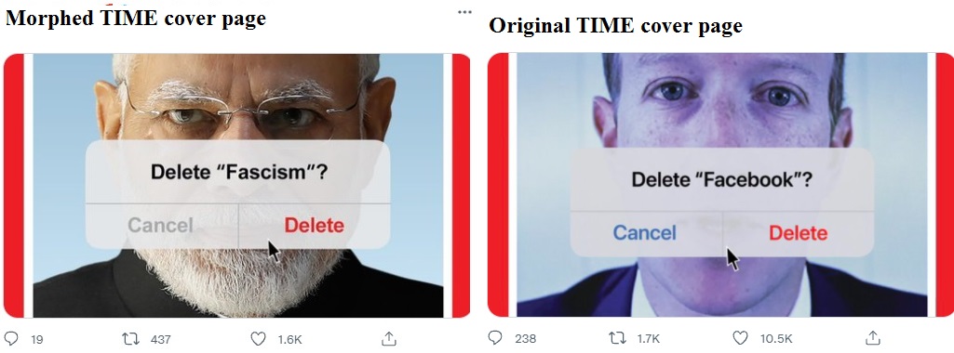Click the reply icon showing 238 comments

[x=495, y=338]
